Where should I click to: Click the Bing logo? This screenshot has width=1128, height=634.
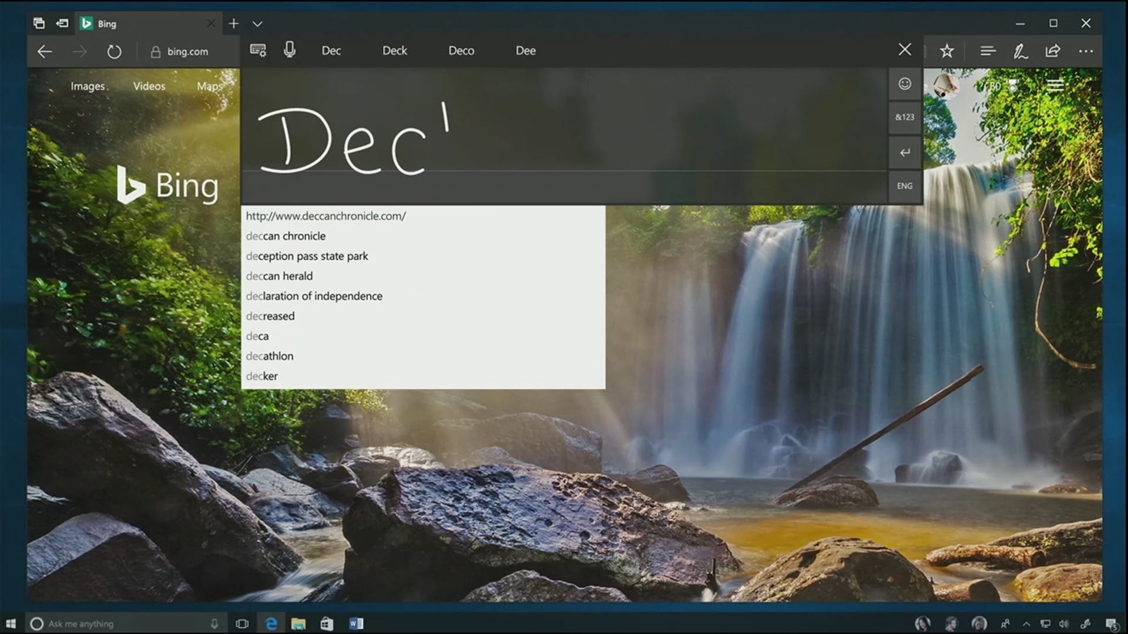pyautogui.click(x=167, y=185)
